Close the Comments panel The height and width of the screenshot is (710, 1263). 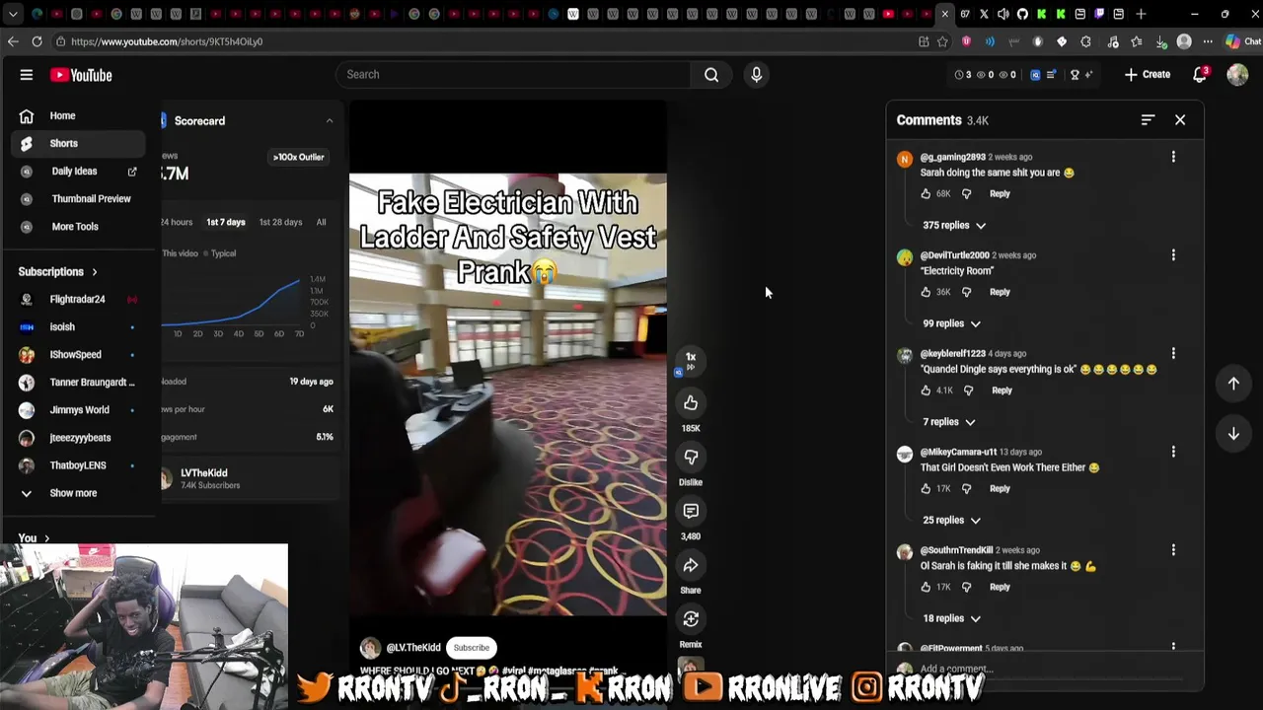(x=1180, y=120)
